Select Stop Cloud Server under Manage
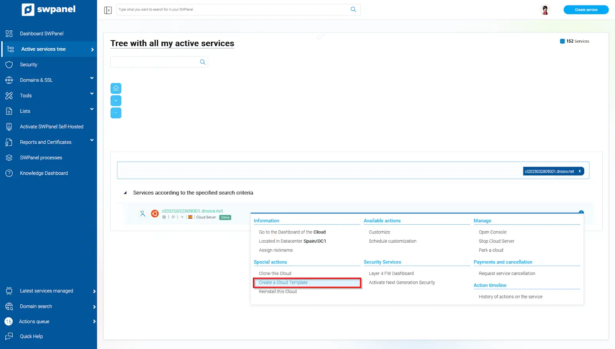The width and height of the screenshot is (615, 349). [x=496, y=241]
